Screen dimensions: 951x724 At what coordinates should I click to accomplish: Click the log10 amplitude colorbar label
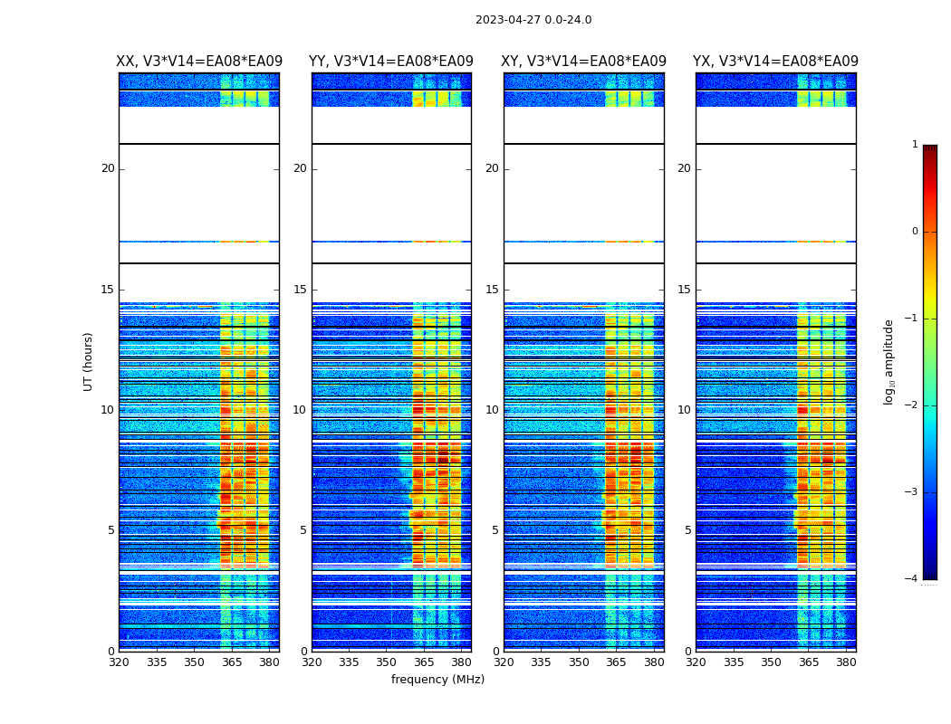889,361
